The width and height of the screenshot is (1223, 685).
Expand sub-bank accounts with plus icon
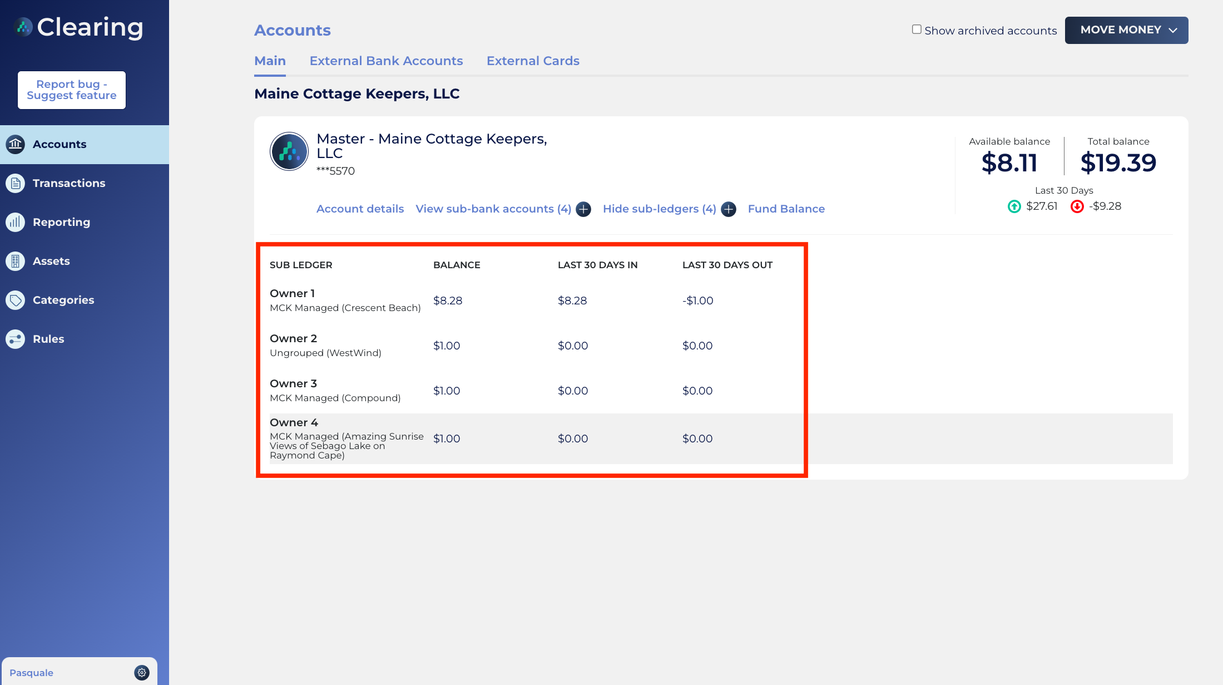click(583, 209)
